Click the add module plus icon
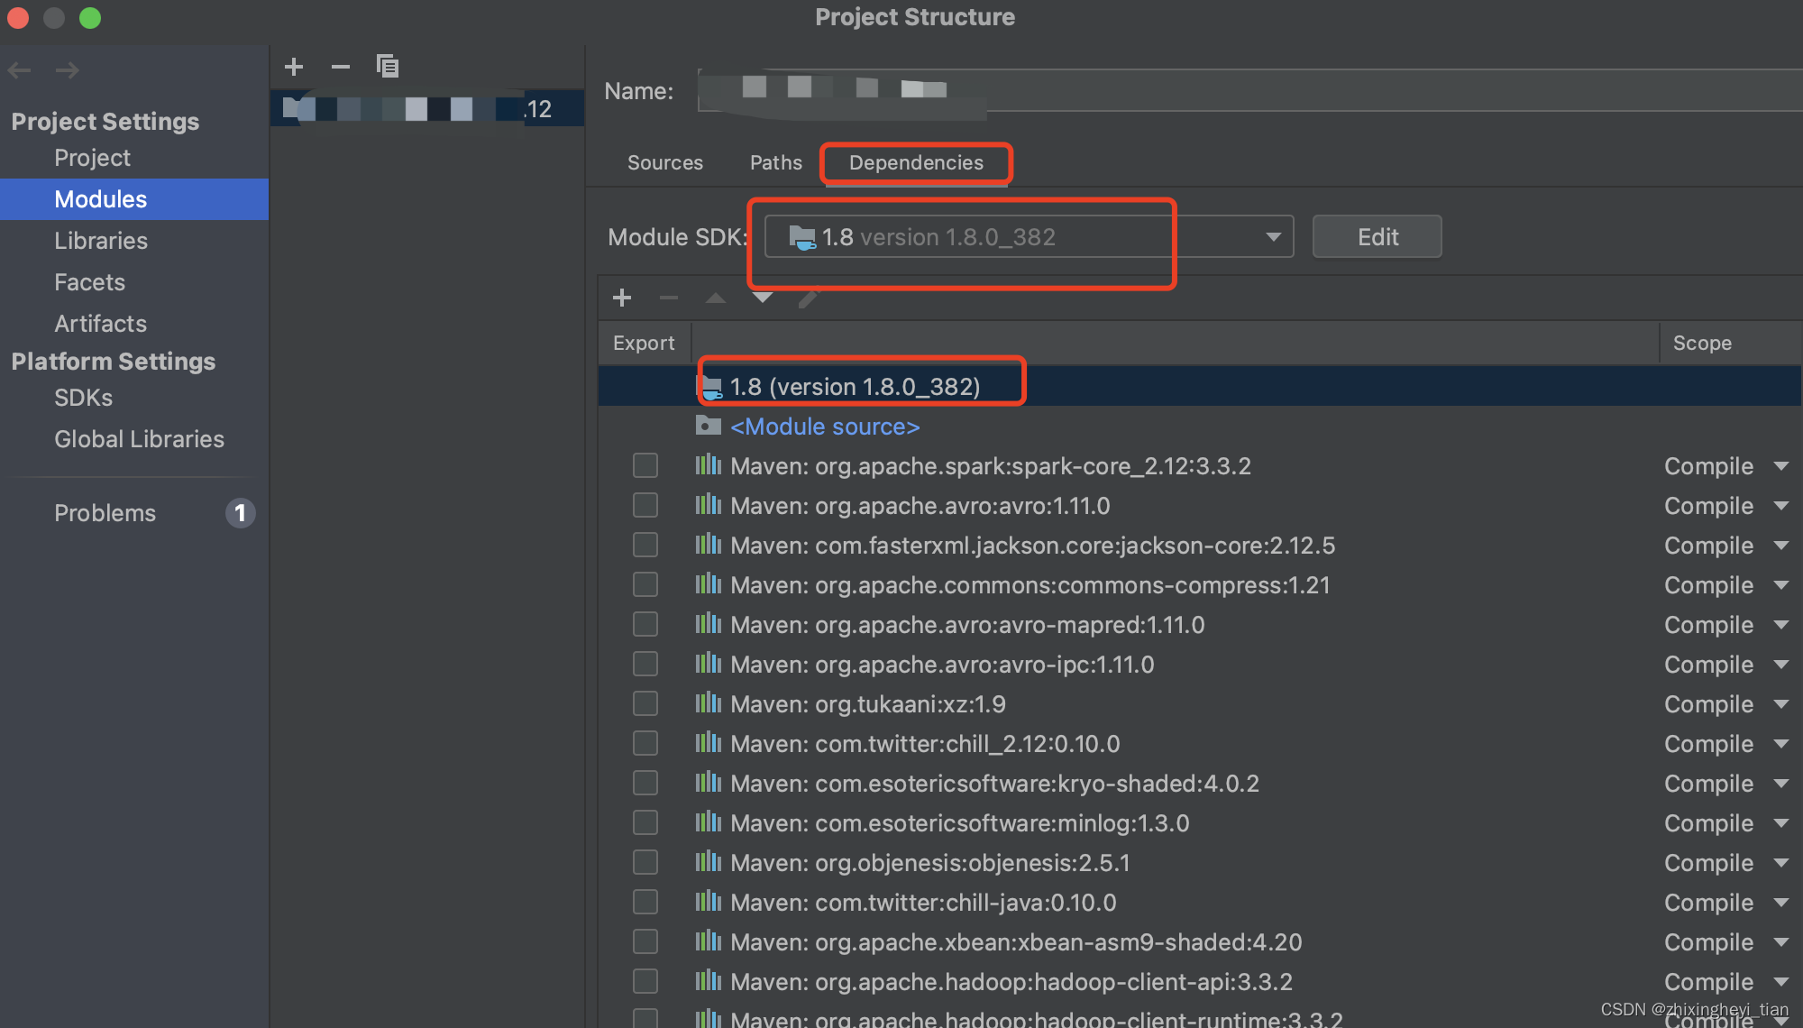This screenshot has width=1803, height=1028. click(x=294, y=67)
